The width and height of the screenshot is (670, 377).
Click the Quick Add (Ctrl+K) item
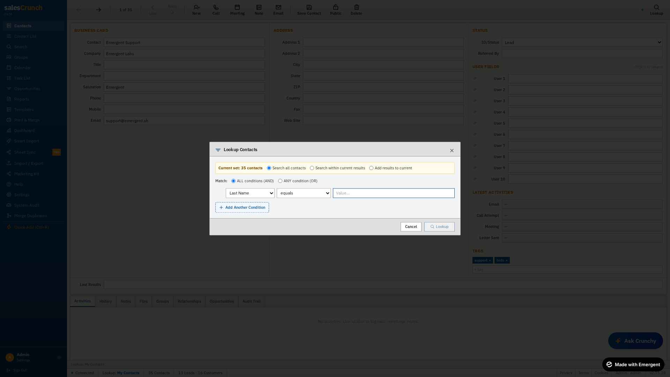pos(33,227)
